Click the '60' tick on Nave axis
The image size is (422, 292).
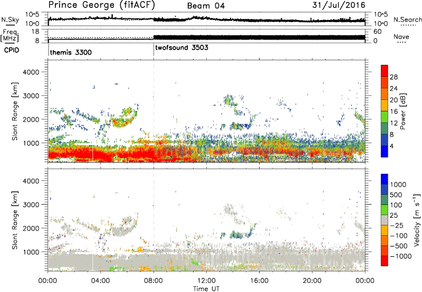point(377,32)
